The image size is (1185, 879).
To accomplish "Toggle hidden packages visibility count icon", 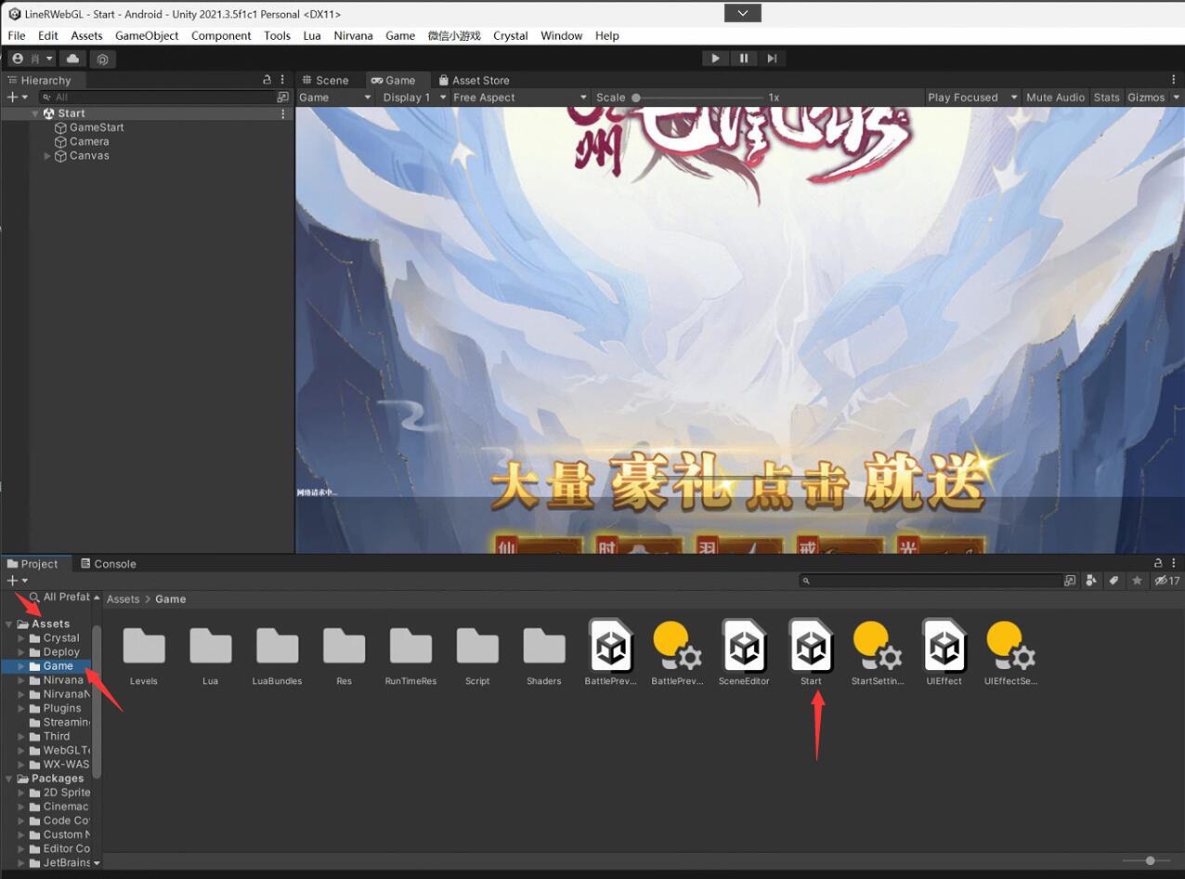I will [1166, 581].
